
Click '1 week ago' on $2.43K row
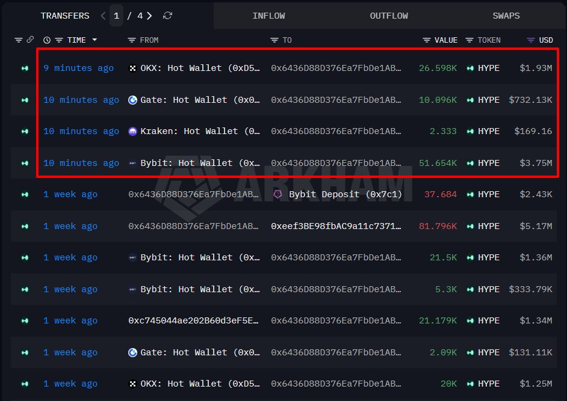(x=70, y=194)
